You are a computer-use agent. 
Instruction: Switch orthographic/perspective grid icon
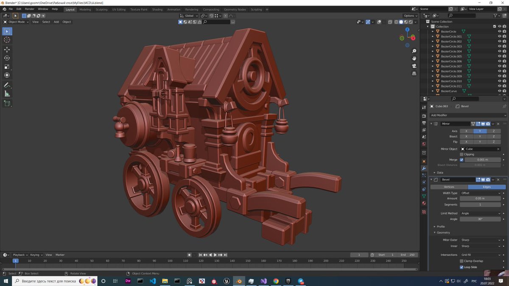[x=414, y=74]
